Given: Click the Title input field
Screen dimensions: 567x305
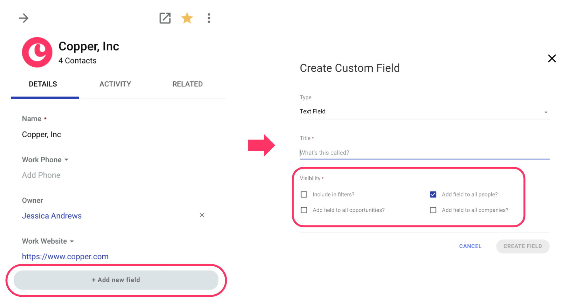Looking at the screenshot, I should pos(424,153).
